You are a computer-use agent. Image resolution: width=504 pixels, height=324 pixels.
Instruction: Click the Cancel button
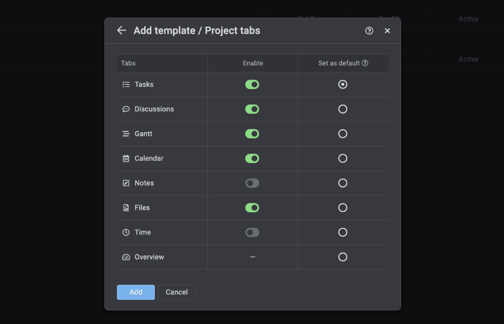point(176,292)
